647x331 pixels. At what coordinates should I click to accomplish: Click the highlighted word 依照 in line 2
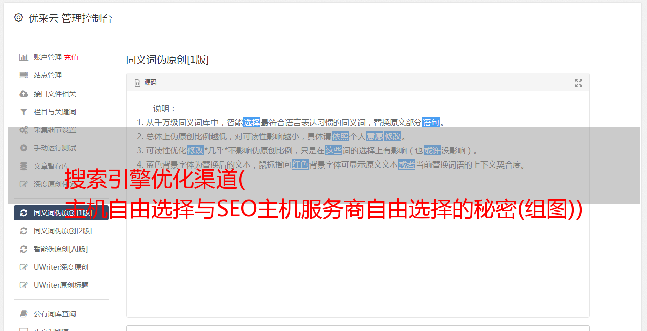pos(340,136)
